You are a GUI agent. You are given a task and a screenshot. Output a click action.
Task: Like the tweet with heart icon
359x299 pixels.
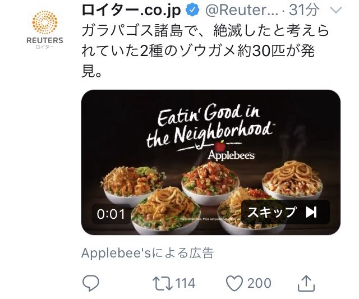coord(234,283)
